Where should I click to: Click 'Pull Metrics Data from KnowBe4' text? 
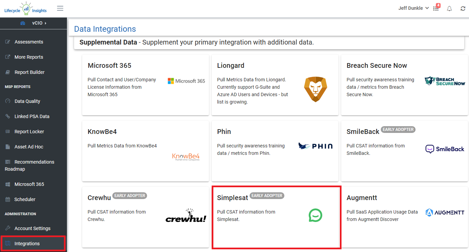(122, 146)
